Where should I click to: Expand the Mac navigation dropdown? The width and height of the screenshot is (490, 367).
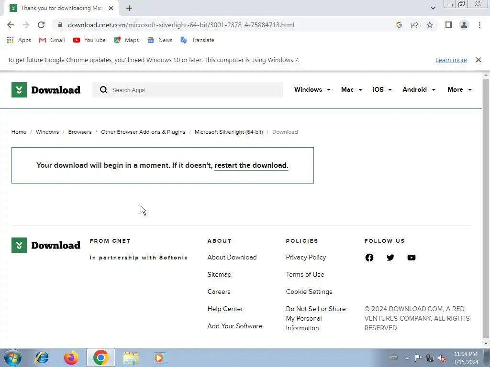(x=352, y=89)
